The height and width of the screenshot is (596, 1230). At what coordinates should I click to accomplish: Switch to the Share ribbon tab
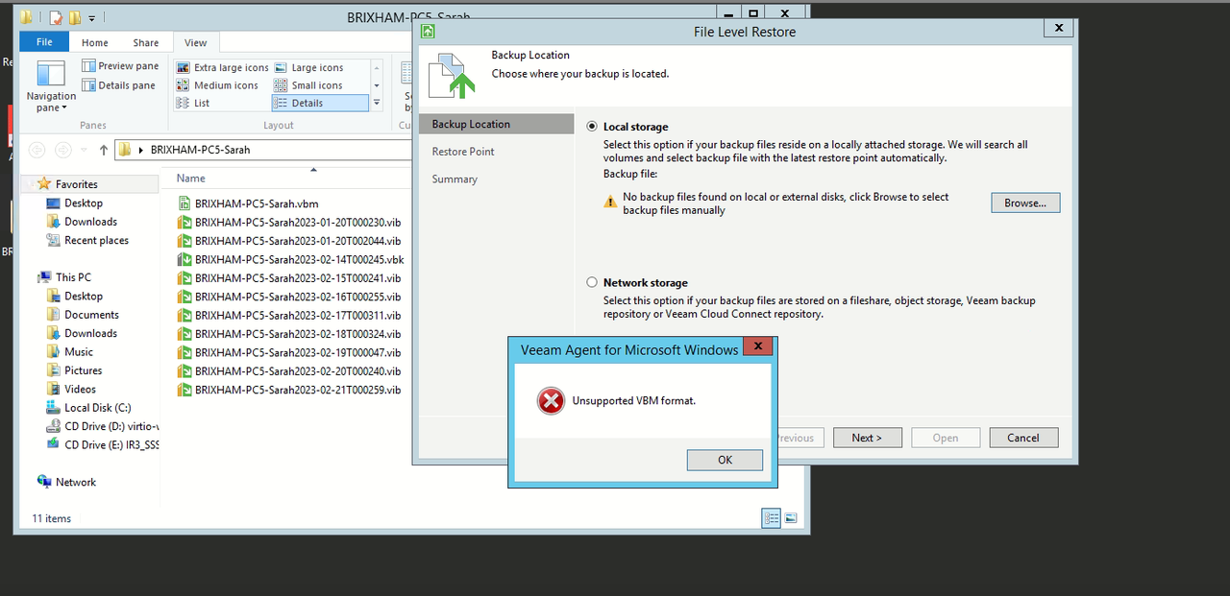click(146, 42)
